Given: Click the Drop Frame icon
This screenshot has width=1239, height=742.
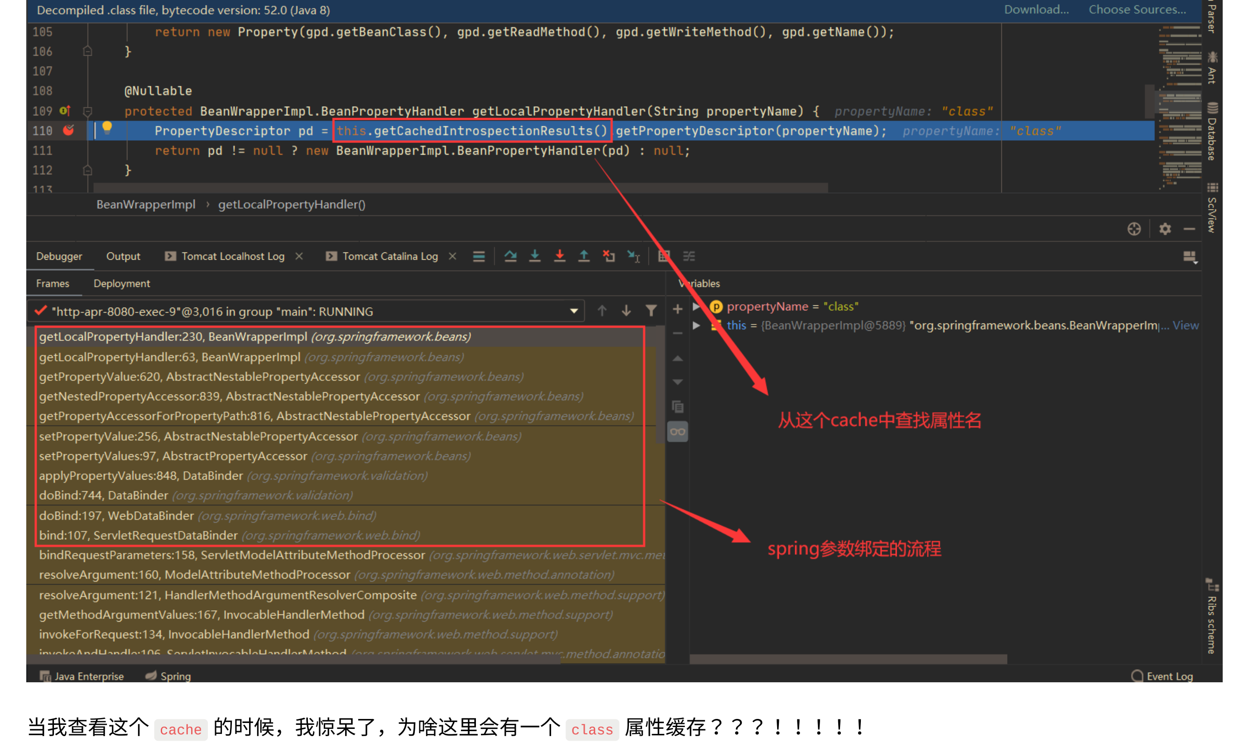Looking at the screenshot, I should pyautogui.click(x=609, y=256).
